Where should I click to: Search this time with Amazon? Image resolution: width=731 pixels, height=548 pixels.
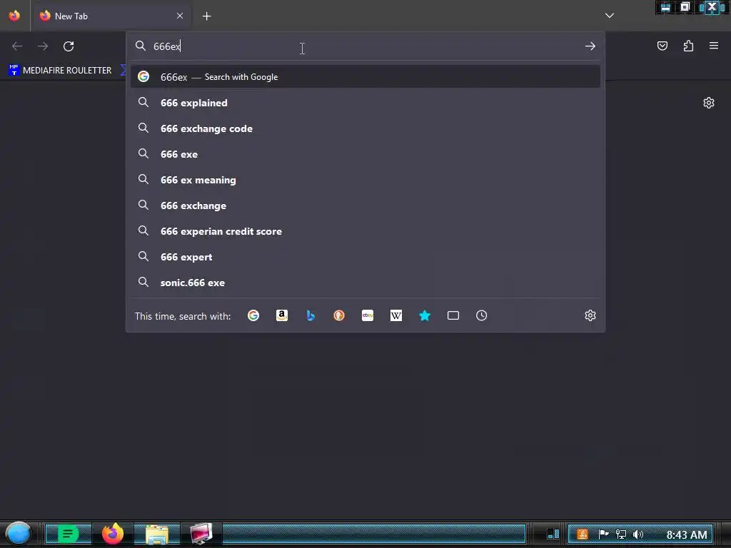tap(281, 315)
